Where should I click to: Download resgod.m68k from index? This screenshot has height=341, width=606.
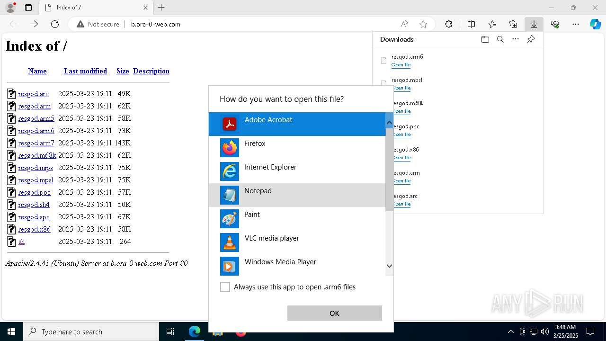pyautogui.click(x=37, y=155)
